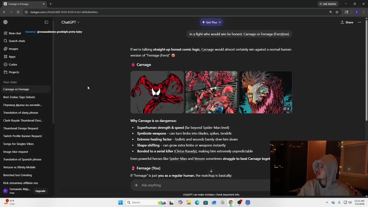
Task: Collapse the Your chats section
Action: pos(10,82)
